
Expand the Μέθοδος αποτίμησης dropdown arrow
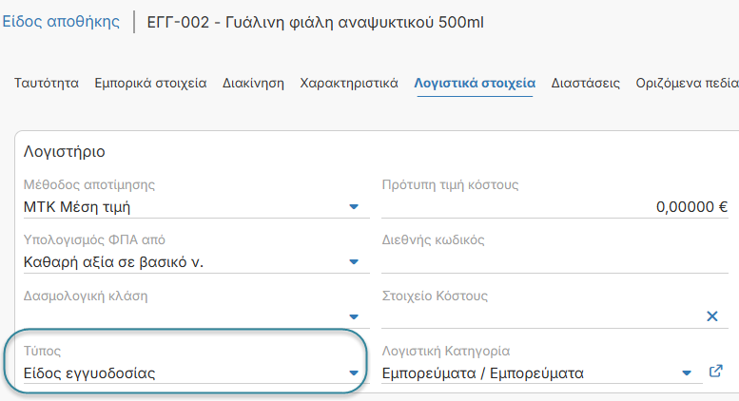pyautogui.click(x=354, y=206)
